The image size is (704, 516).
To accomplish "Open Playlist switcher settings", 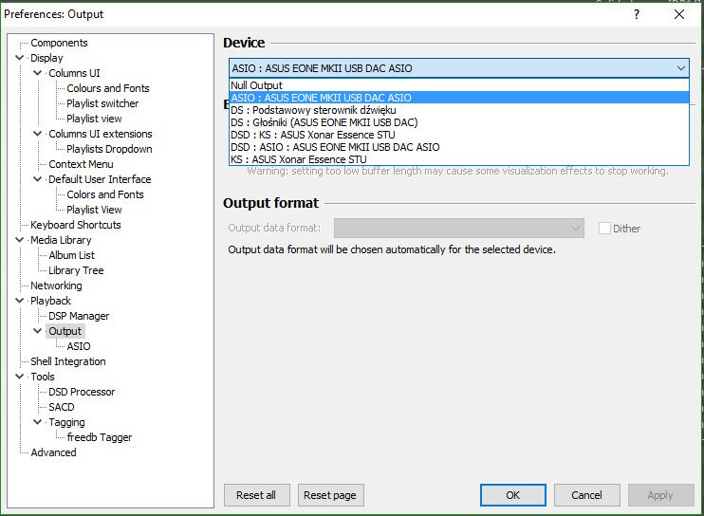I will pyautogui.click(x=102, y=103).
